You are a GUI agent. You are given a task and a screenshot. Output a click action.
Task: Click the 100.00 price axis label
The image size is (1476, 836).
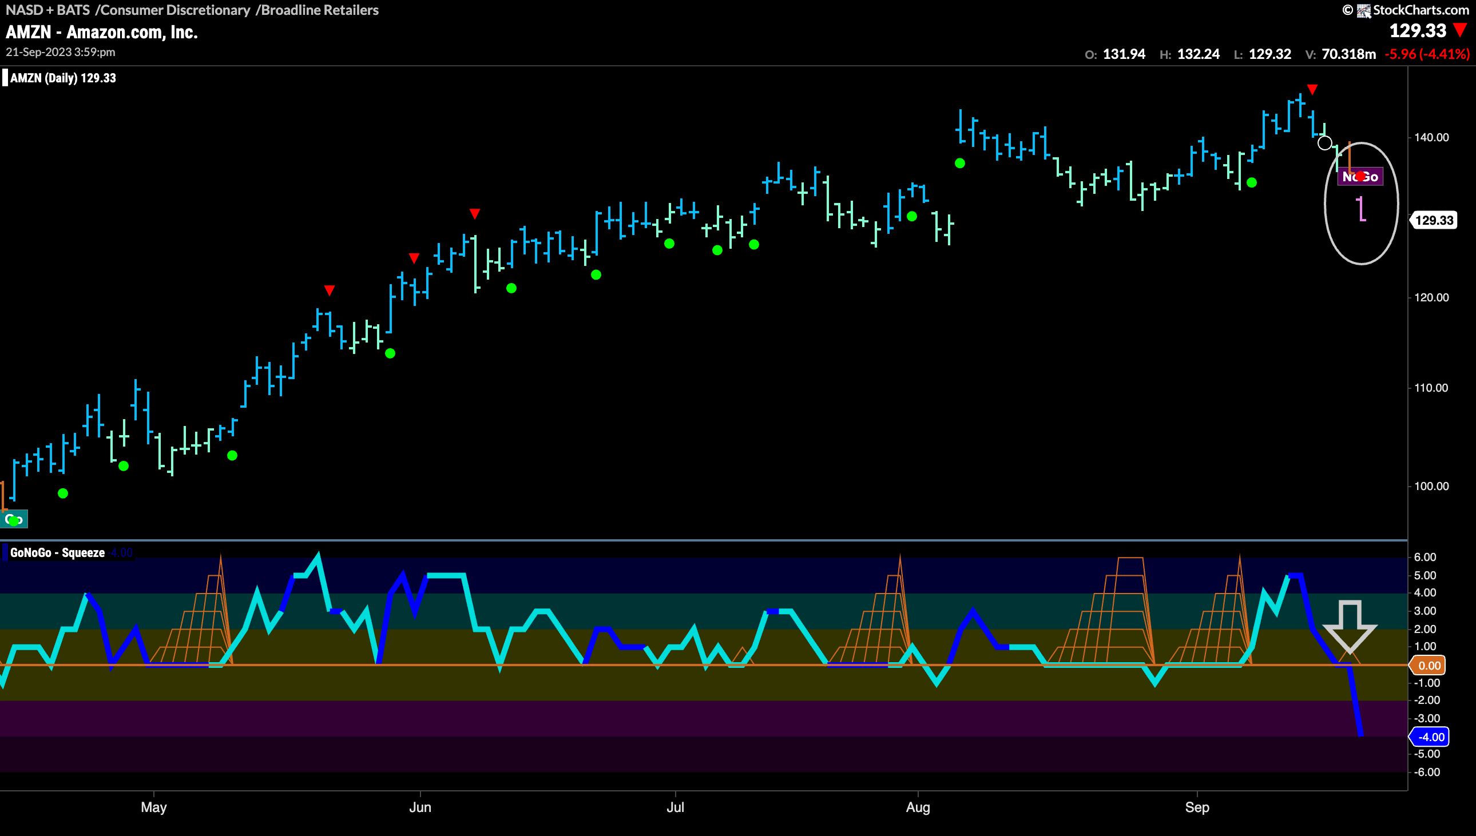[x=1431, y=485]
